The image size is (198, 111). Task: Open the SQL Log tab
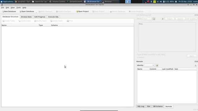[x=141, y=106]
